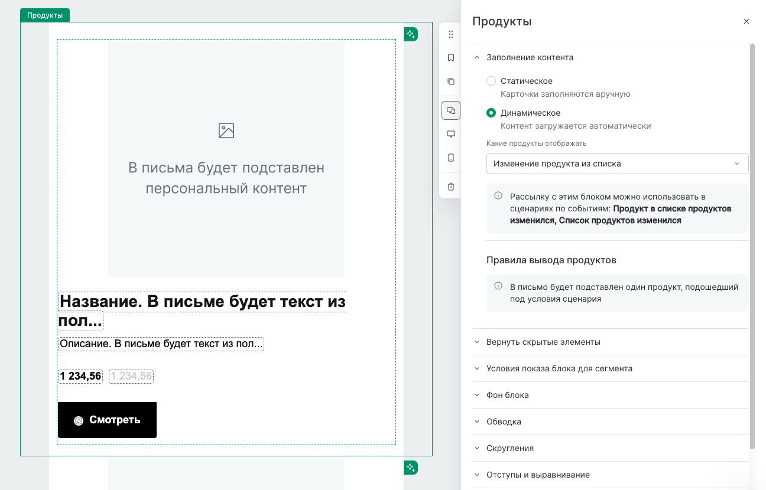Show block on desktop only icon
The height and width of the screenshot is (490, 766).
tap(451, 134)
